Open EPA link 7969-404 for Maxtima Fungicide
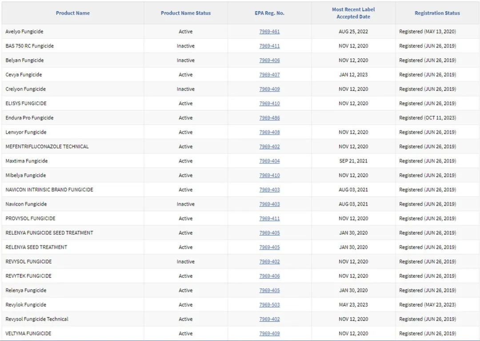This screenshot has width=480, height=341. pos(269,161)
